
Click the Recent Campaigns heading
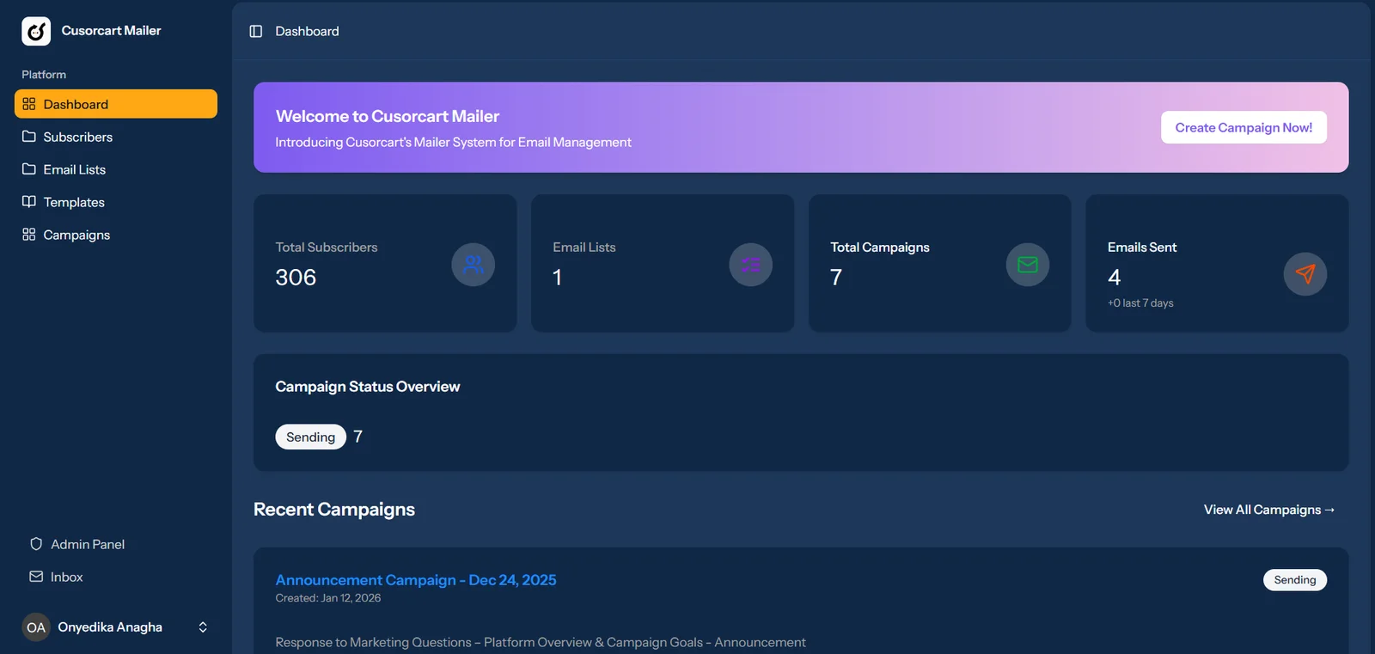click(334, 510)
